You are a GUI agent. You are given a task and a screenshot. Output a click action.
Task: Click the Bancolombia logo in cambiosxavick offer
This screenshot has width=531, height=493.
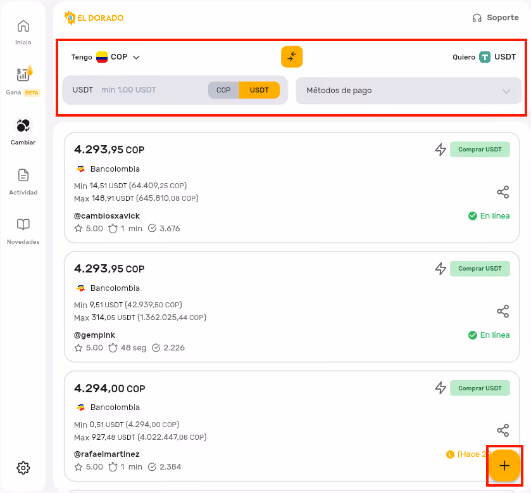[x=80, y=169]
